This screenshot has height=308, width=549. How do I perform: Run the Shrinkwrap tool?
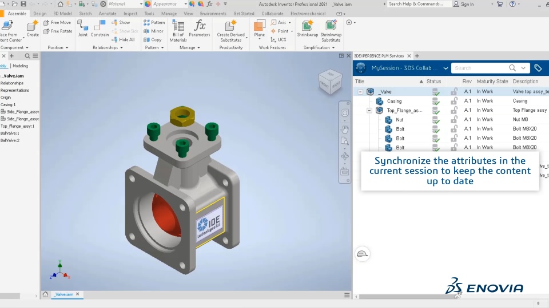pyautogui.click(x=308, y=28)
